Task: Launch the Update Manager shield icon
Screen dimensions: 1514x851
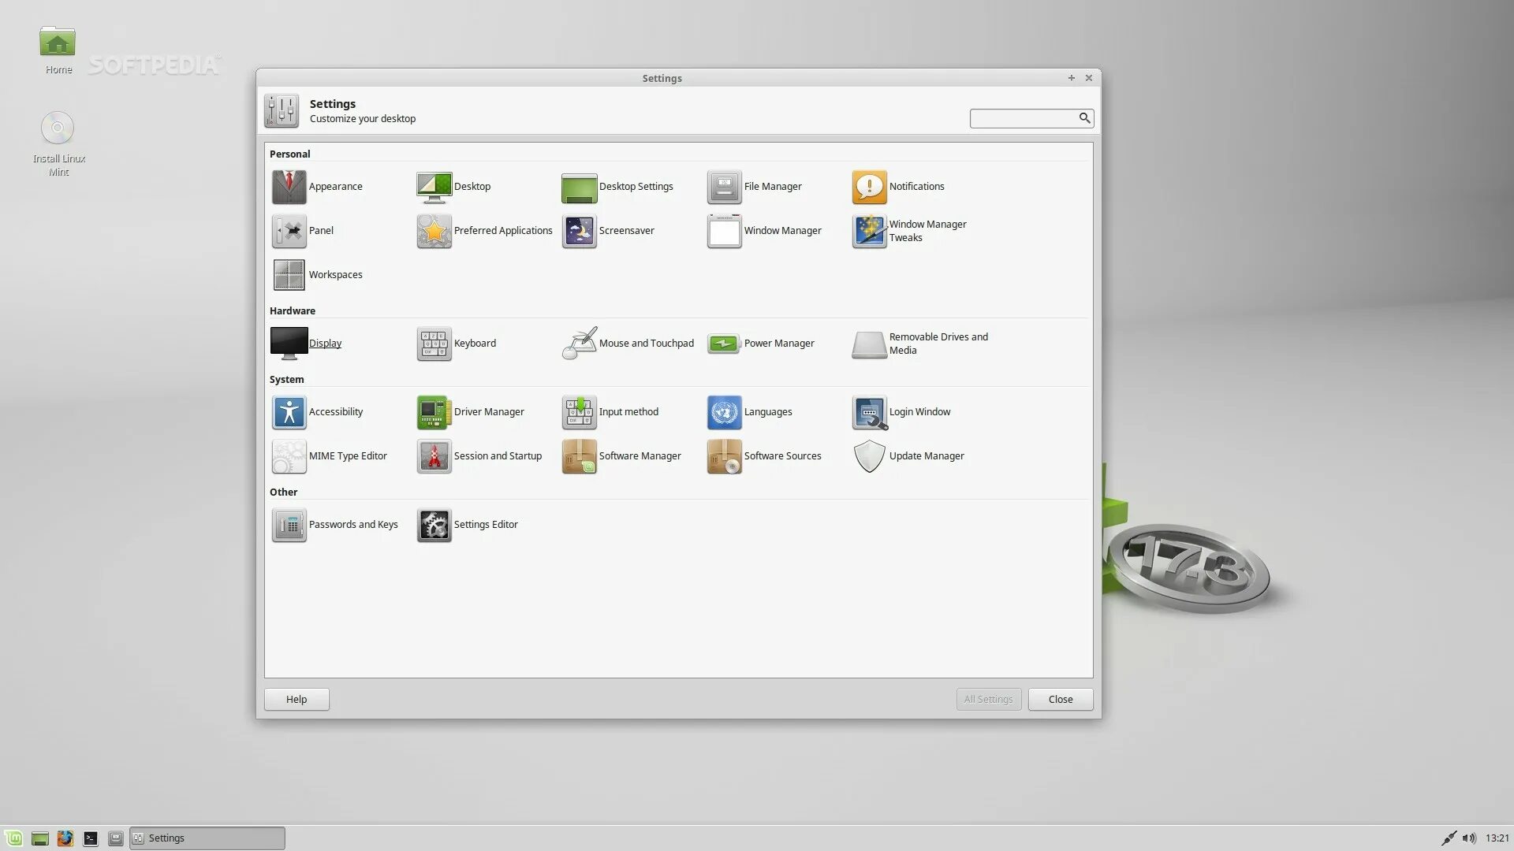Action: tap(869, 456)
